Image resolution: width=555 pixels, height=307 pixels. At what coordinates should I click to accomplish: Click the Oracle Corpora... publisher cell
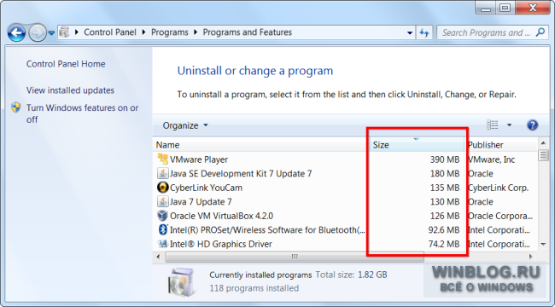pyautogui.click(x=500, y=216)
